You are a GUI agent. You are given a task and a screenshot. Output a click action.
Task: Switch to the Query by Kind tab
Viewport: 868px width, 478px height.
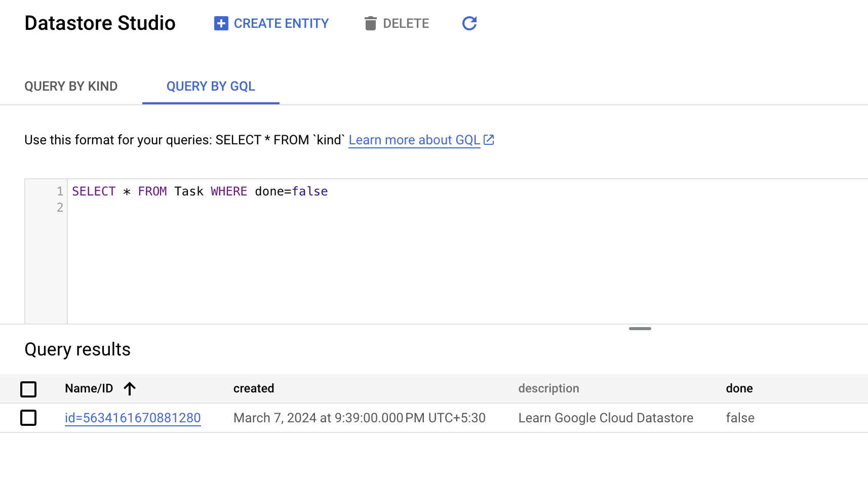[71, 87]
